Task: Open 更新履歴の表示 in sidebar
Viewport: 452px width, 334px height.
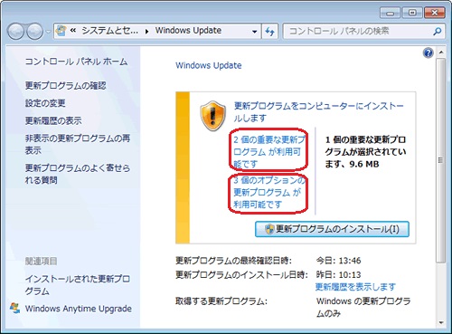Action: 53,120
